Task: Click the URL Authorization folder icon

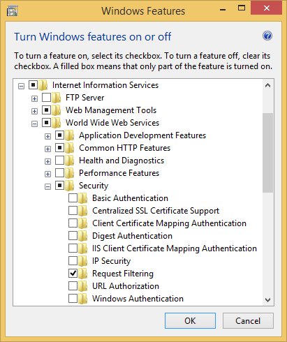Action: tap(83, 286)
